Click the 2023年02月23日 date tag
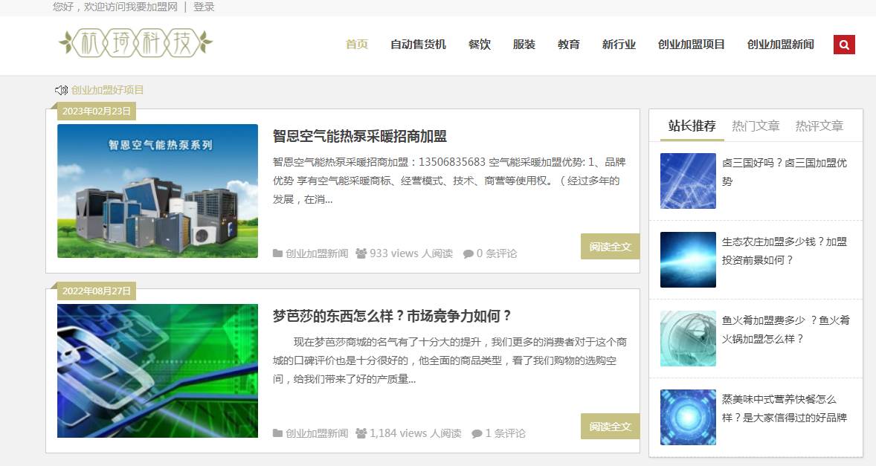This screenshot has height=466, width=876. pyautogui.click(x=97, y=111)
